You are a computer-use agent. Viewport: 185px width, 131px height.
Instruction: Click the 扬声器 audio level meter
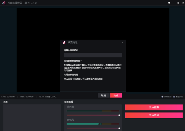click(93, 111)
